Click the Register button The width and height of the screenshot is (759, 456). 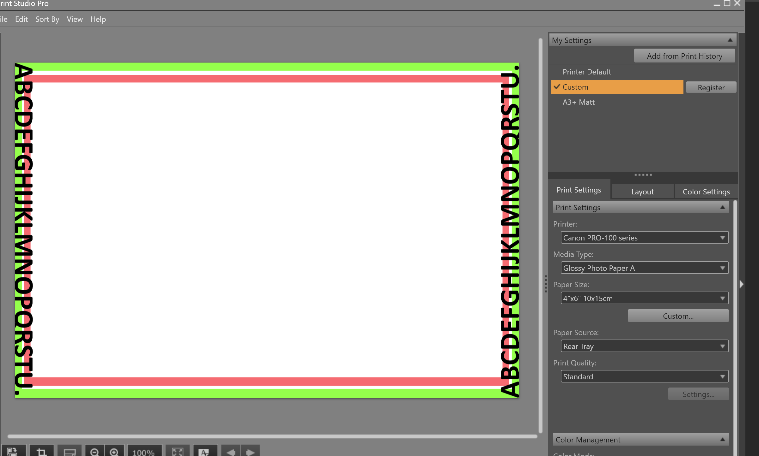(x=710, y=87)
